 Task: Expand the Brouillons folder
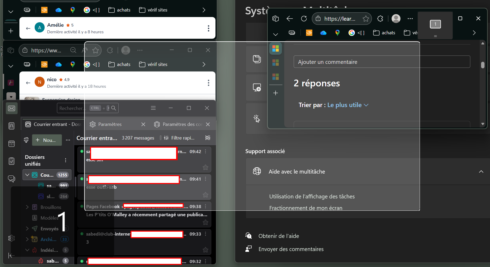tap(27, 207)
